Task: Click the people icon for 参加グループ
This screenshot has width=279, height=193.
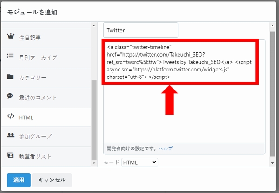Action: (11, 135)
